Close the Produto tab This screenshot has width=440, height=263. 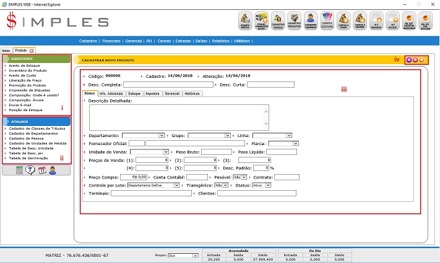click(x=32, y=50)
